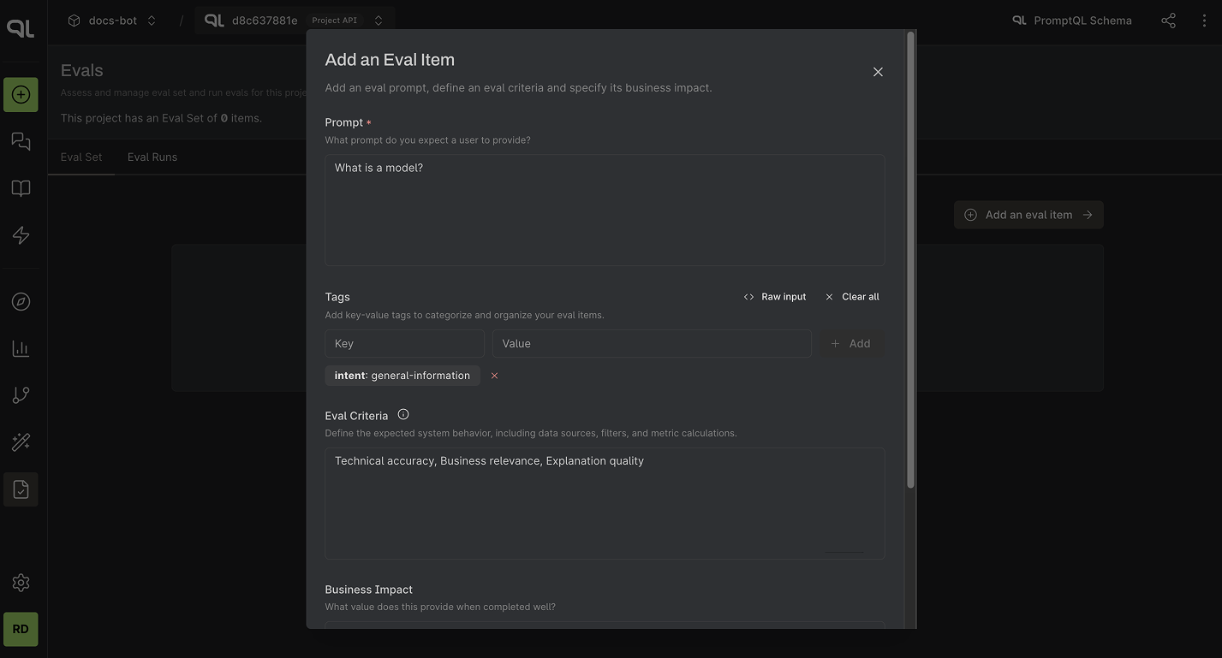Close the Add an Eval Item dialog

coord(878,72)
